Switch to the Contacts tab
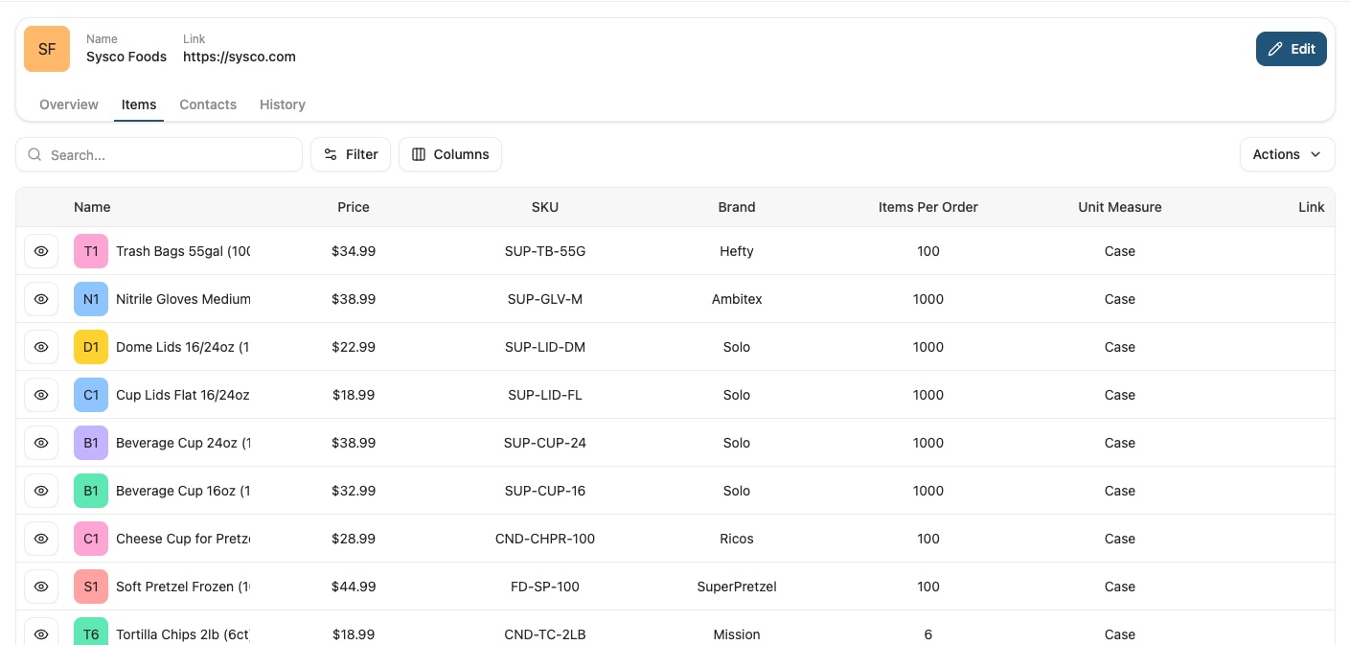 pyautogui.click(x=208, y=104)
